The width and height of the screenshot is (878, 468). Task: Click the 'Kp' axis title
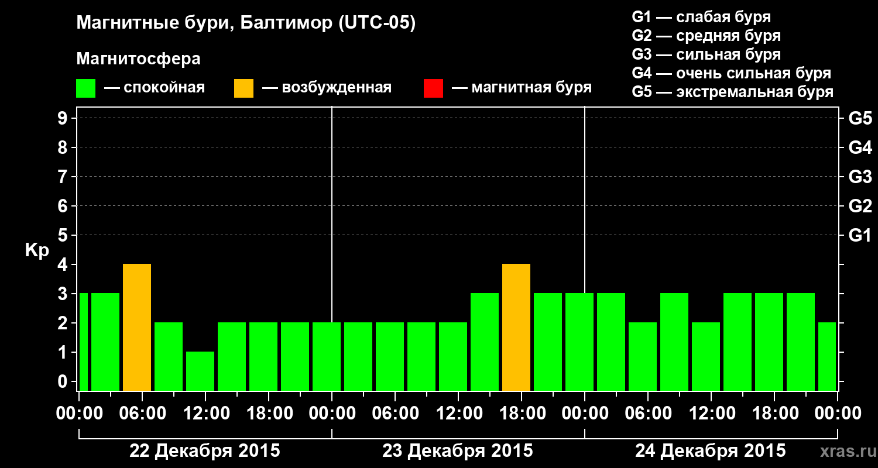37,250
